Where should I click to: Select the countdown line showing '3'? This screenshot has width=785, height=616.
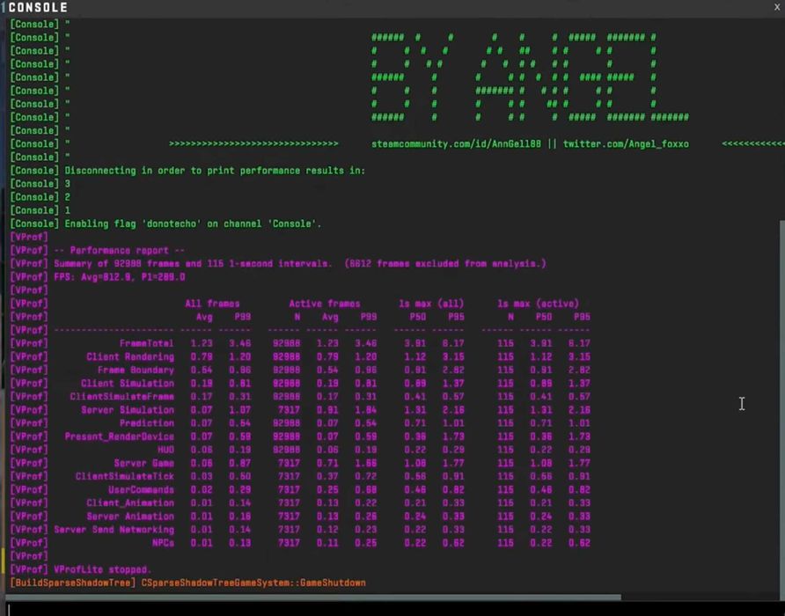(40, 184)
